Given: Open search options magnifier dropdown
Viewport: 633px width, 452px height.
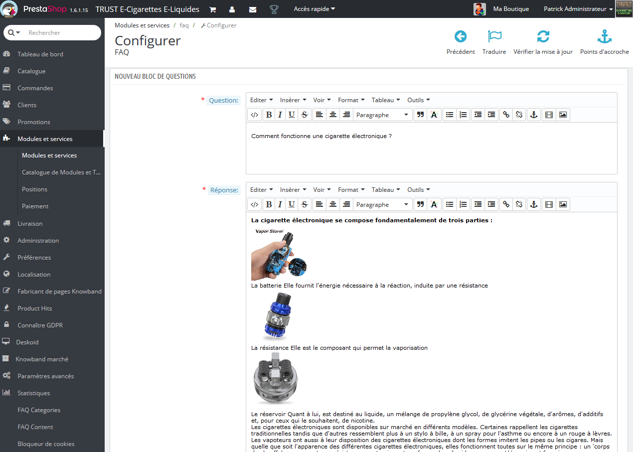Looking at the screenshot, I should (x=14, y=33).
